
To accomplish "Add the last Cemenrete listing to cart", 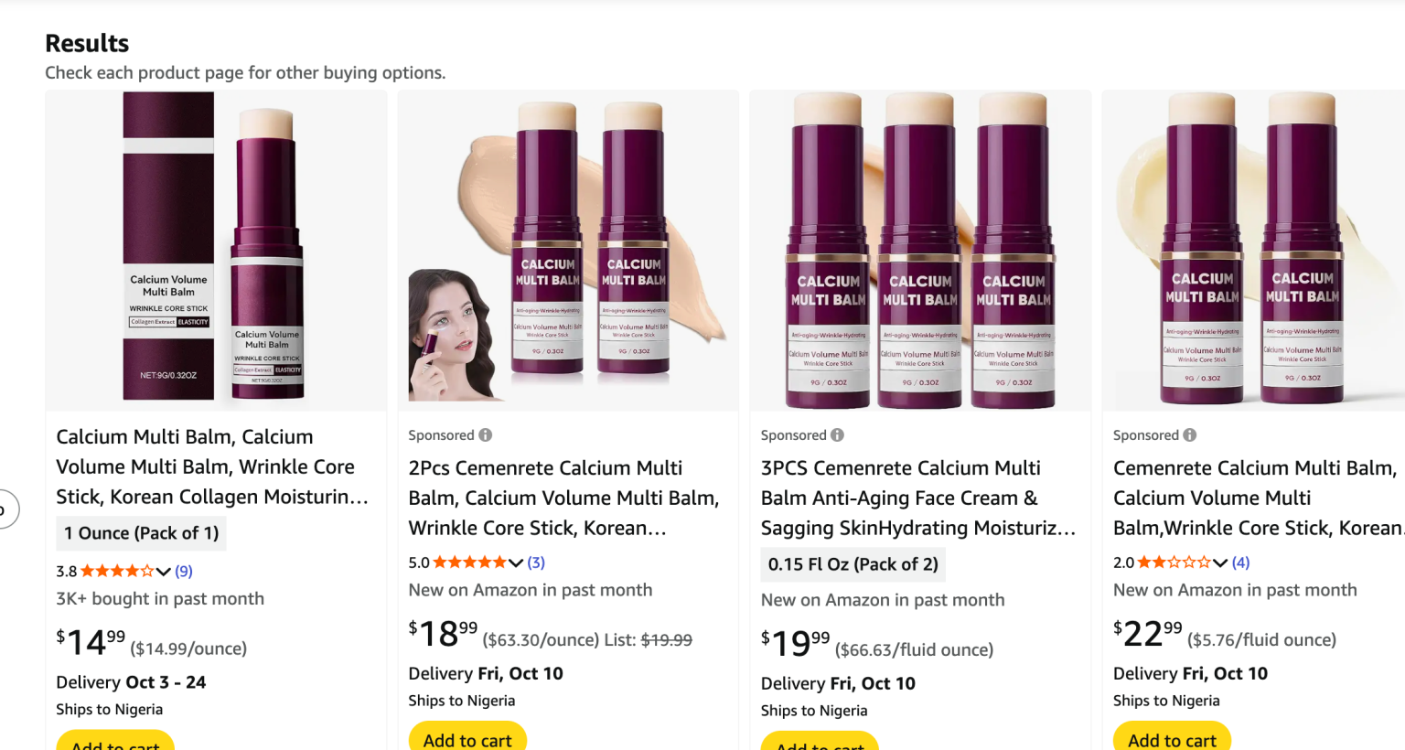I will pos(1171,739).
